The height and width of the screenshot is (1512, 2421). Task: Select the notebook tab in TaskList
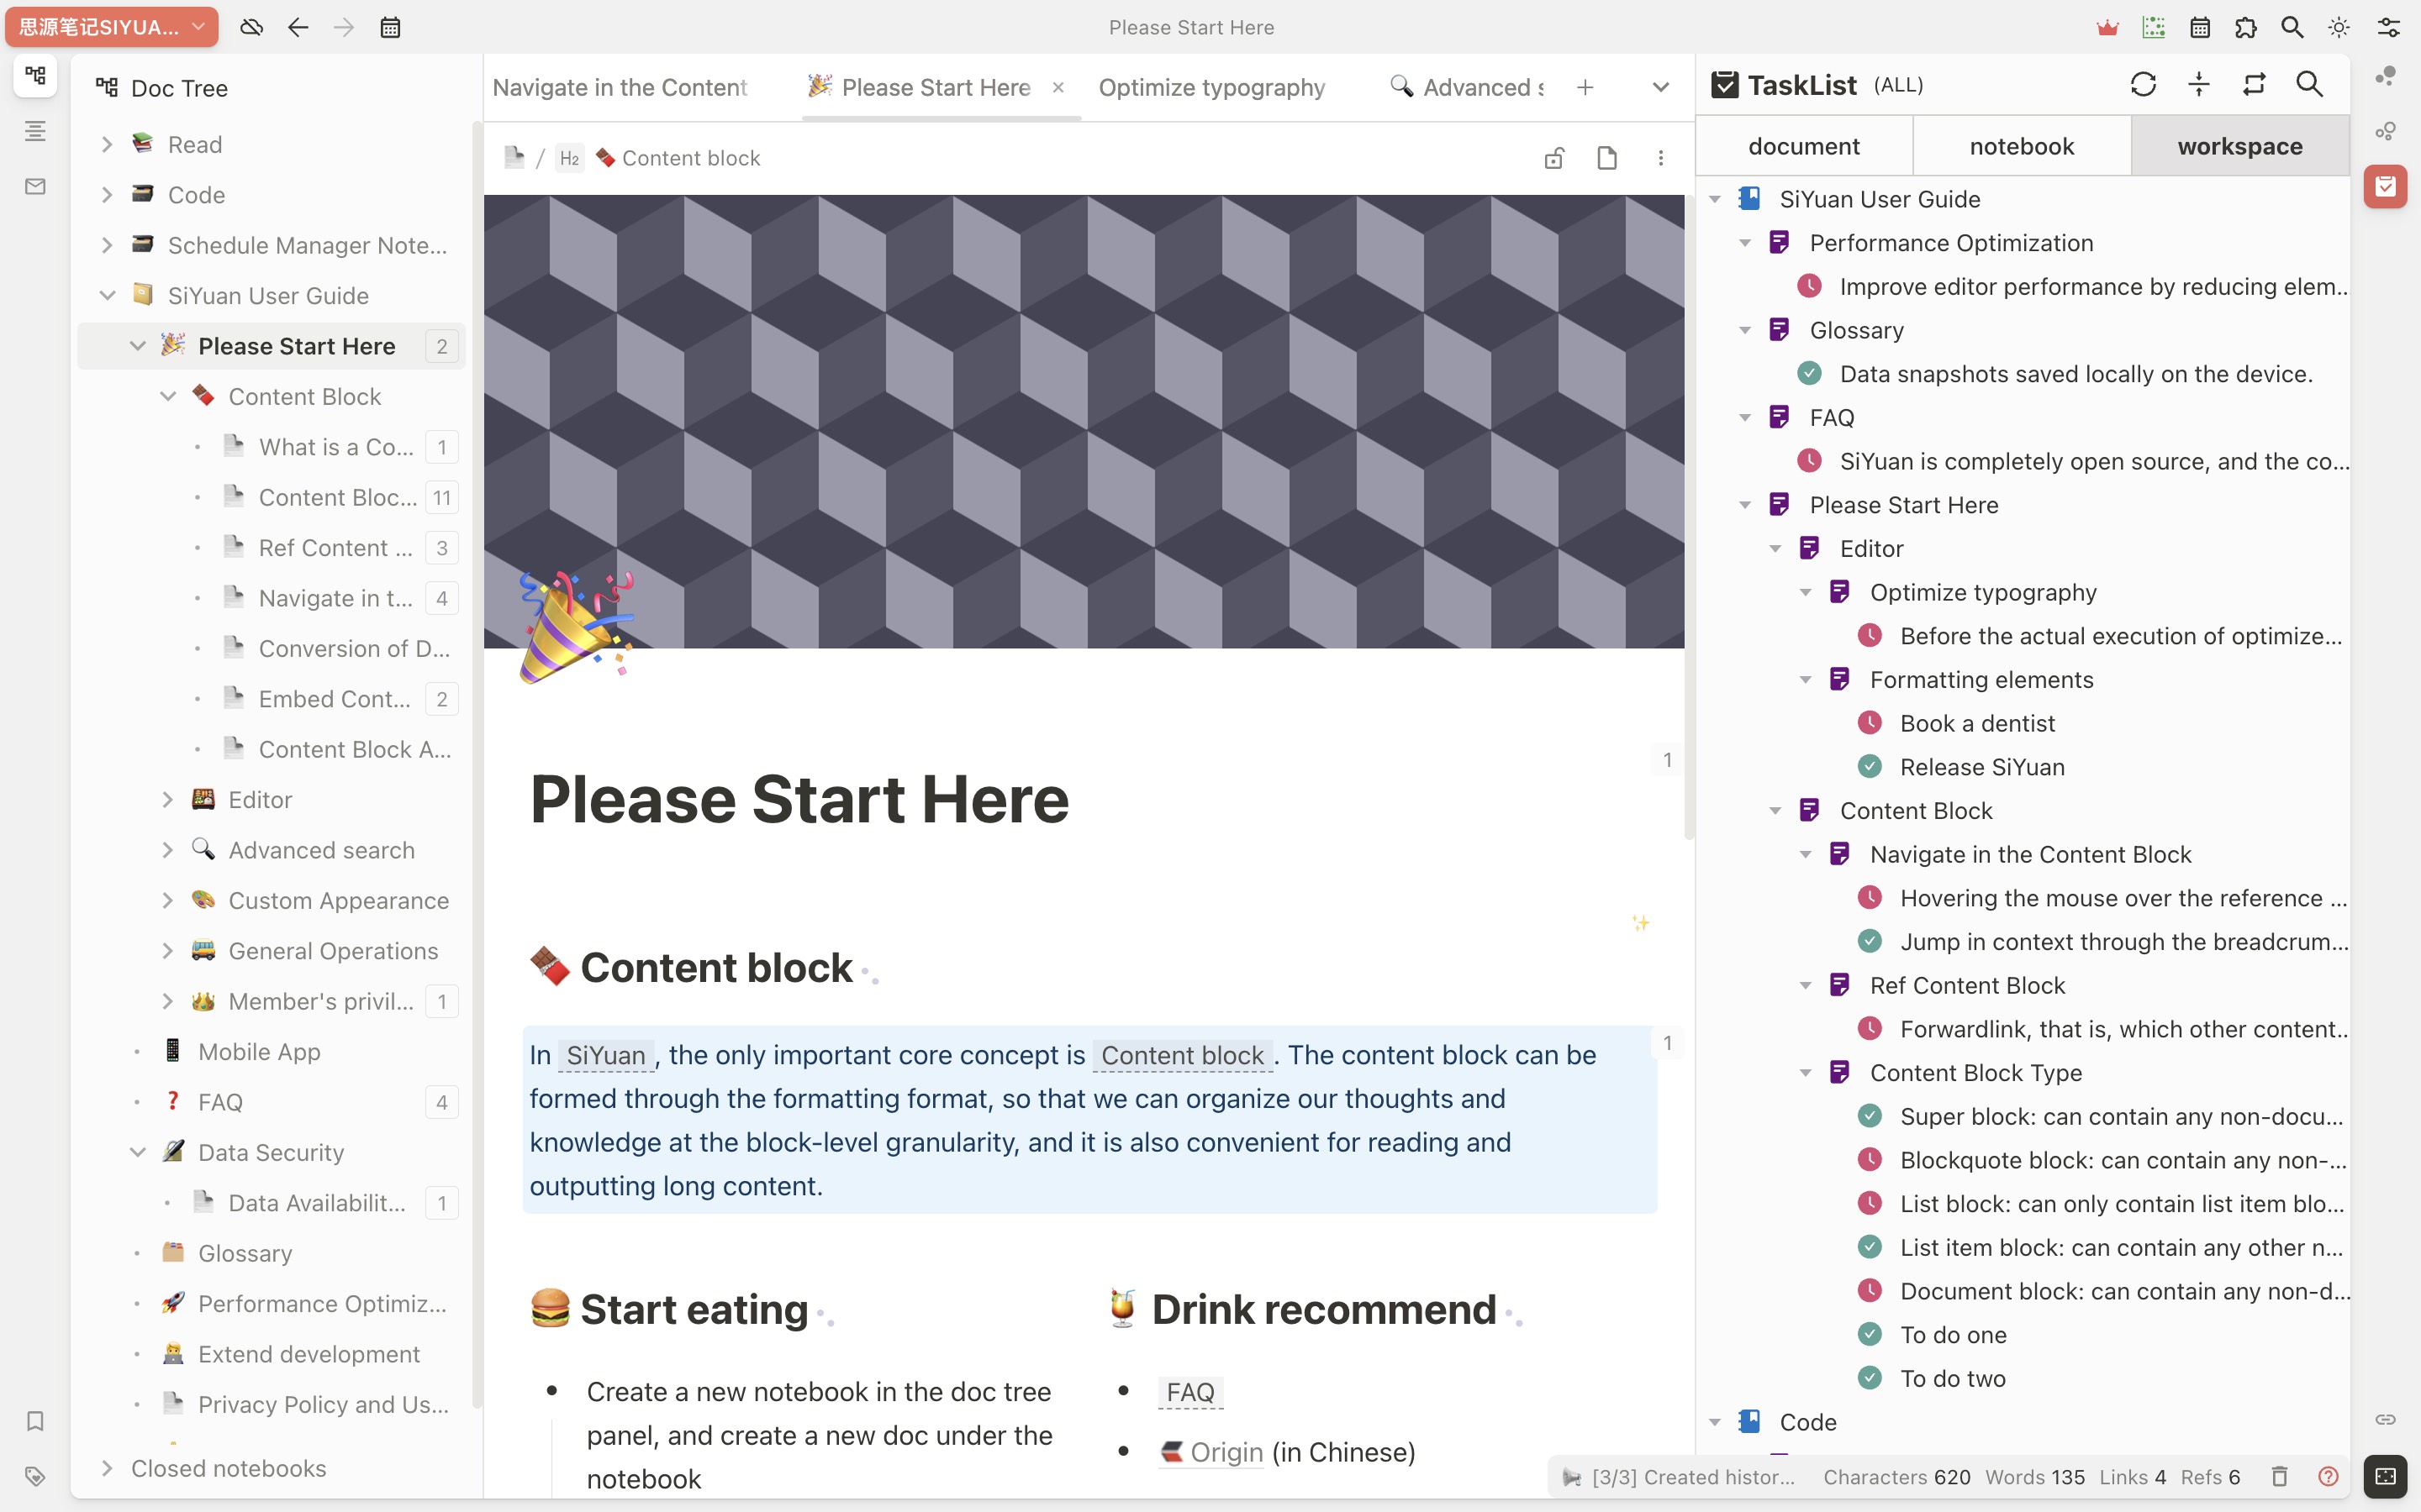(2021, 146)
